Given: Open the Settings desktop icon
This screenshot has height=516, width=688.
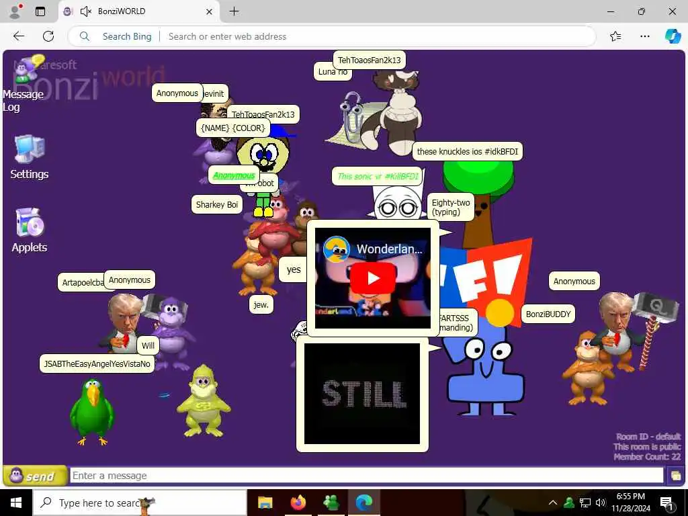Looking at the screenshot, I should (30, 157).
